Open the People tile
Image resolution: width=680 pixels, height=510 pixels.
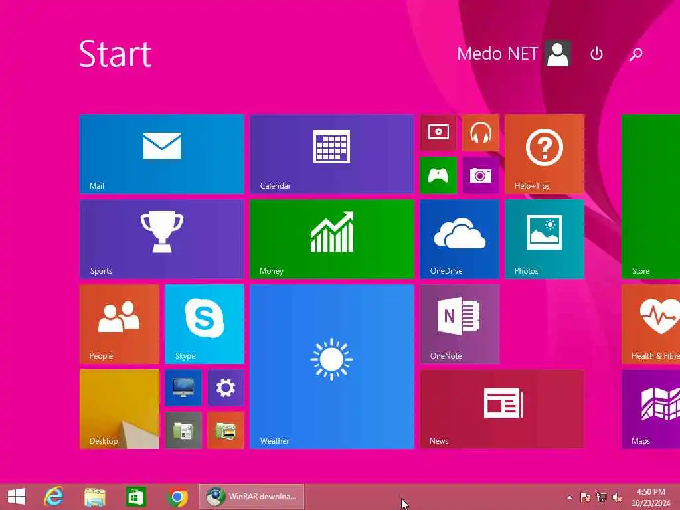(x=120, y=324)
